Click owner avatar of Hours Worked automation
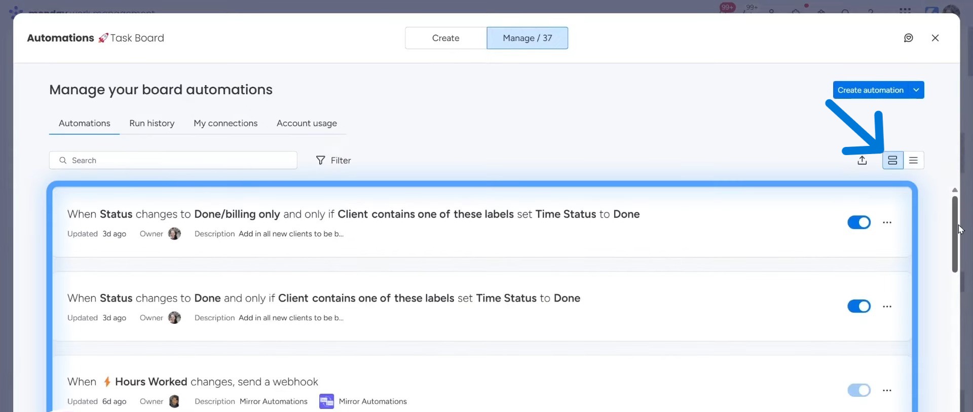The height and width of the screenshot is (412, 973). pyautogui.click(x=174, y=401)
